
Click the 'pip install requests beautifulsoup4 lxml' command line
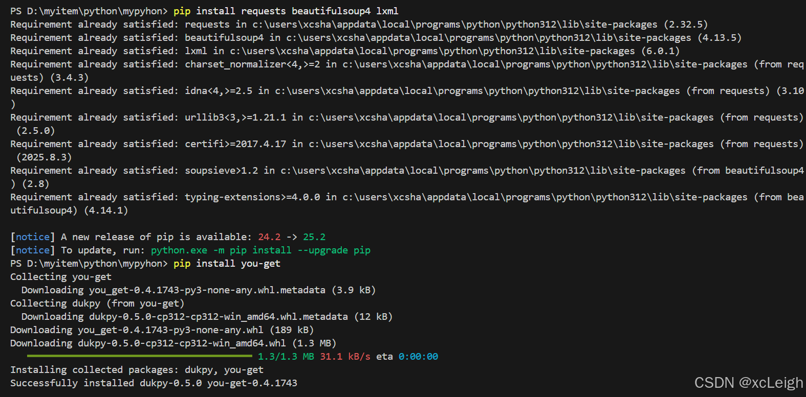pos(286,11)
